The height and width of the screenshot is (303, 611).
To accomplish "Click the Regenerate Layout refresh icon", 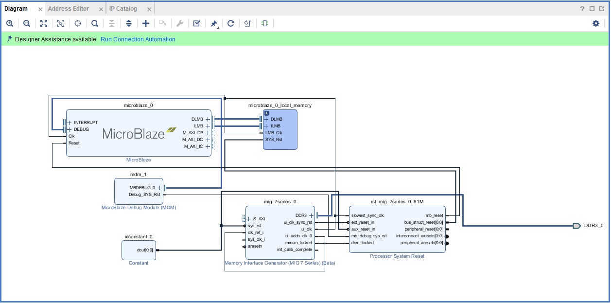I will coord(231,23).
